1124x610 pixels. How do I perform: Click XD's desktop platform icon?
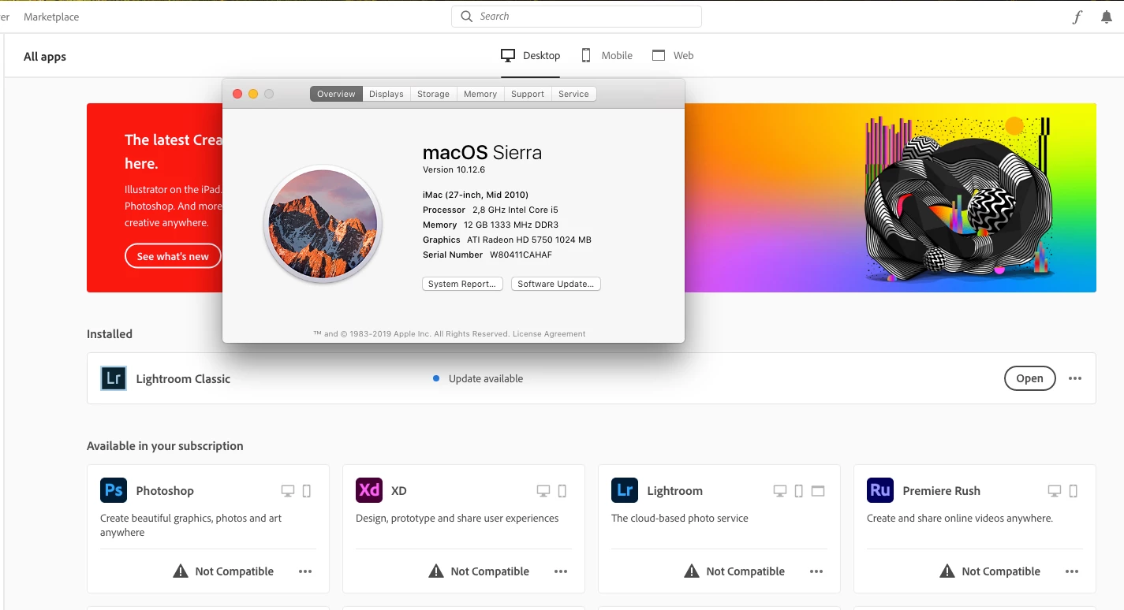pos(543,491)
